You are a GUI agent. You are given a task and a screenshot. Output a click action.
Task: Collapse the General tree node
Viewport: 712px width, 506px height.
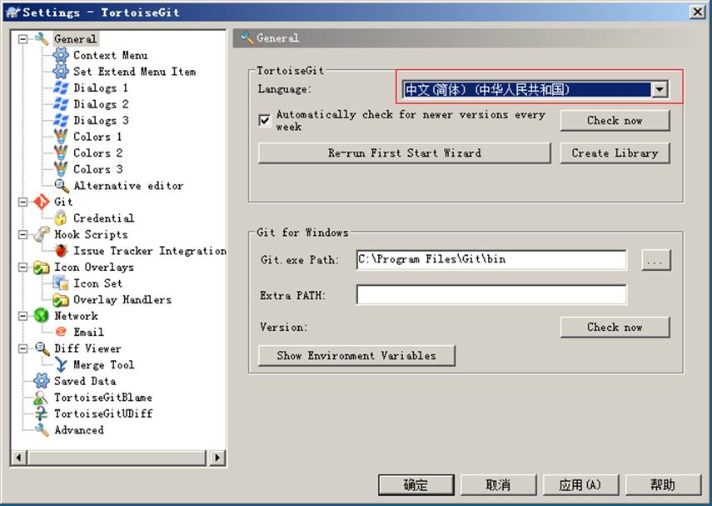[x=22, y=39]
